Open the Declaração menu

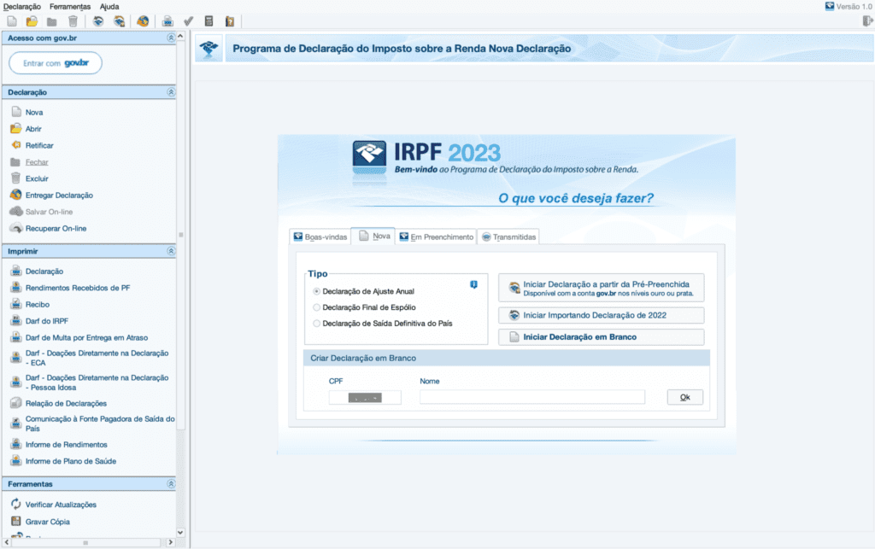(21, 7)
